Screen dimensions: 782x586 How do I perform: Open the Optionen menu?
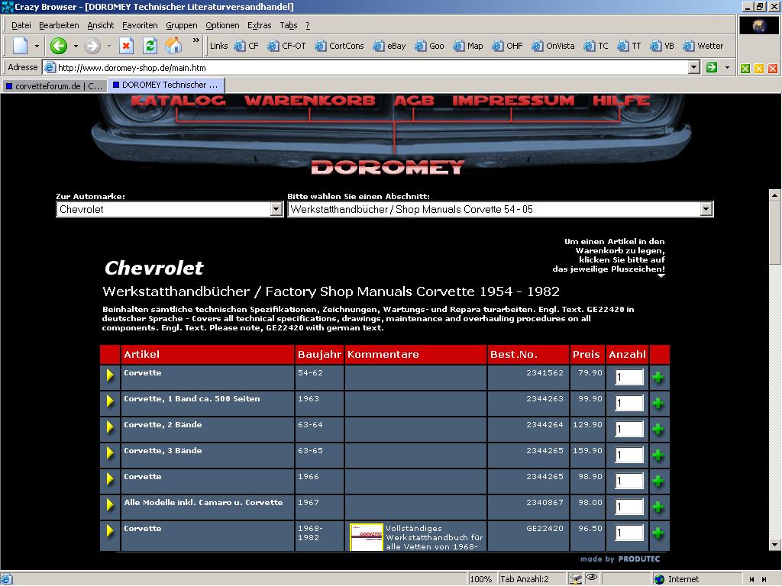[222, 25]
